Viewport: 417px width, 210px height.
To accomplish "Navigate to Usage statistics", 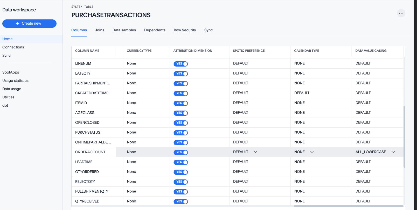I will coord(15,81).
